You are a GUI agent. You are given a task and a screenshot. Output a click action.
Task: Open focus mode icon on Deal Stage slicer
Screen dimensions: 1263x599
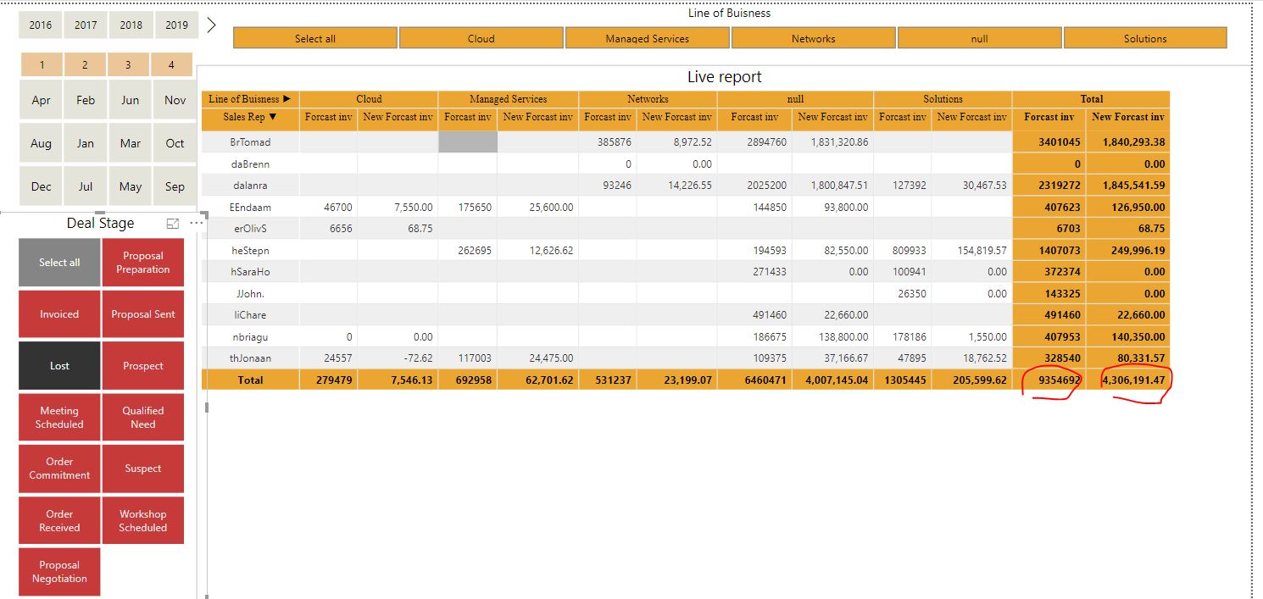(173, 223)
